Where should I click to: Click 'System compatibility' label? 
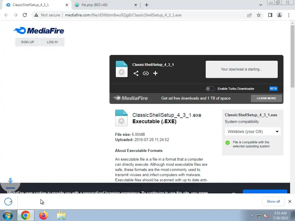click(x=242, y=122)
